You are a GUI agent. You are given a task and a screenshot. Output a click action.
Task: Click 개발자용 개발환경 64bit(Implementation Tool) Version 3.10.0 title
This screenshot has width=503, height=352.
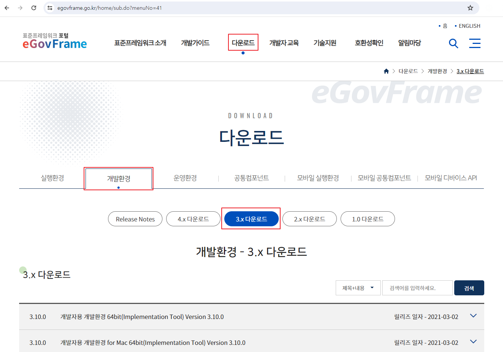[x=142, y=317]
